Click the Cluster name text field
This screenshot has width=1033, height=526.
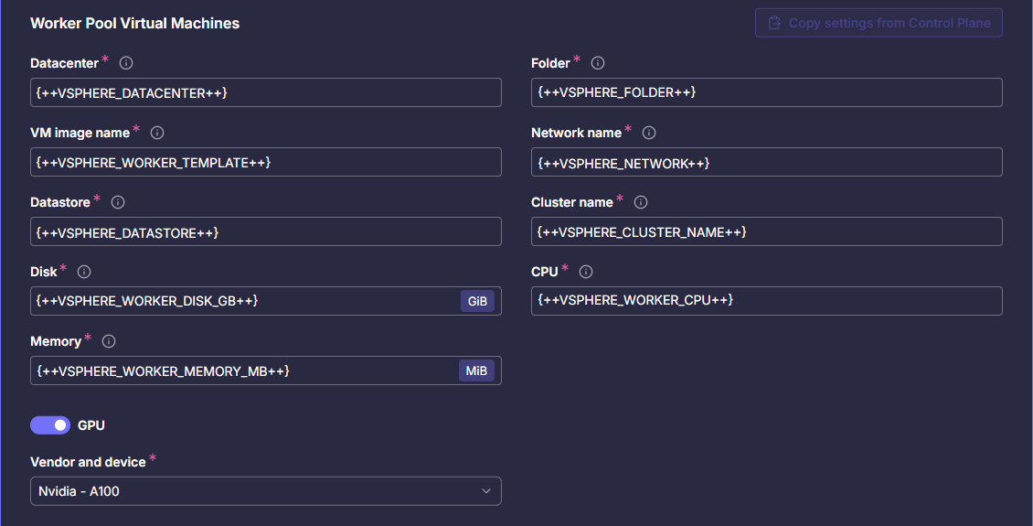[x=766, y=231]
